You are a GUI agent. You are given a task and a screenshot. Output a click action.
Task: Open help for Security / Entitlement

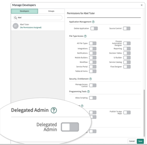tap(90, 79)
